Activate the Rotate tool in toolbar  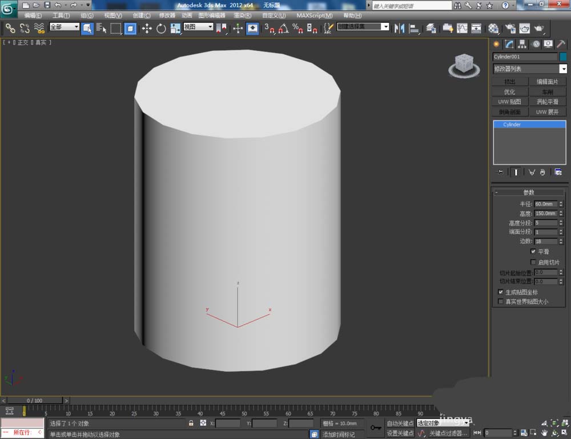pyautogui.click(x=161, y=28)
